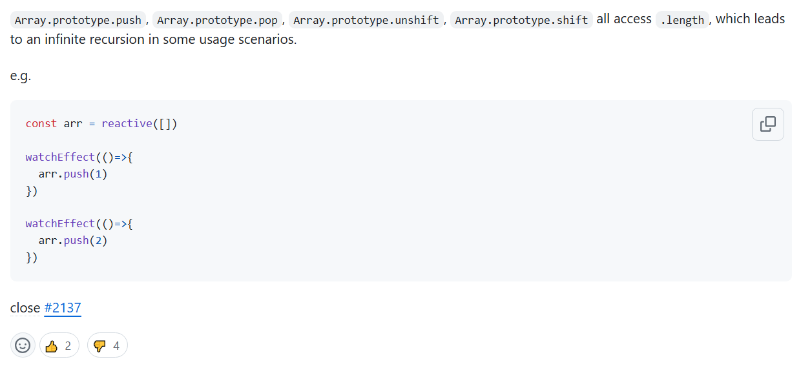Image resolution: width=801 pixels, height=366 pixels.
Task: Click the arr.push(2) code line
Action: point(72,240)
